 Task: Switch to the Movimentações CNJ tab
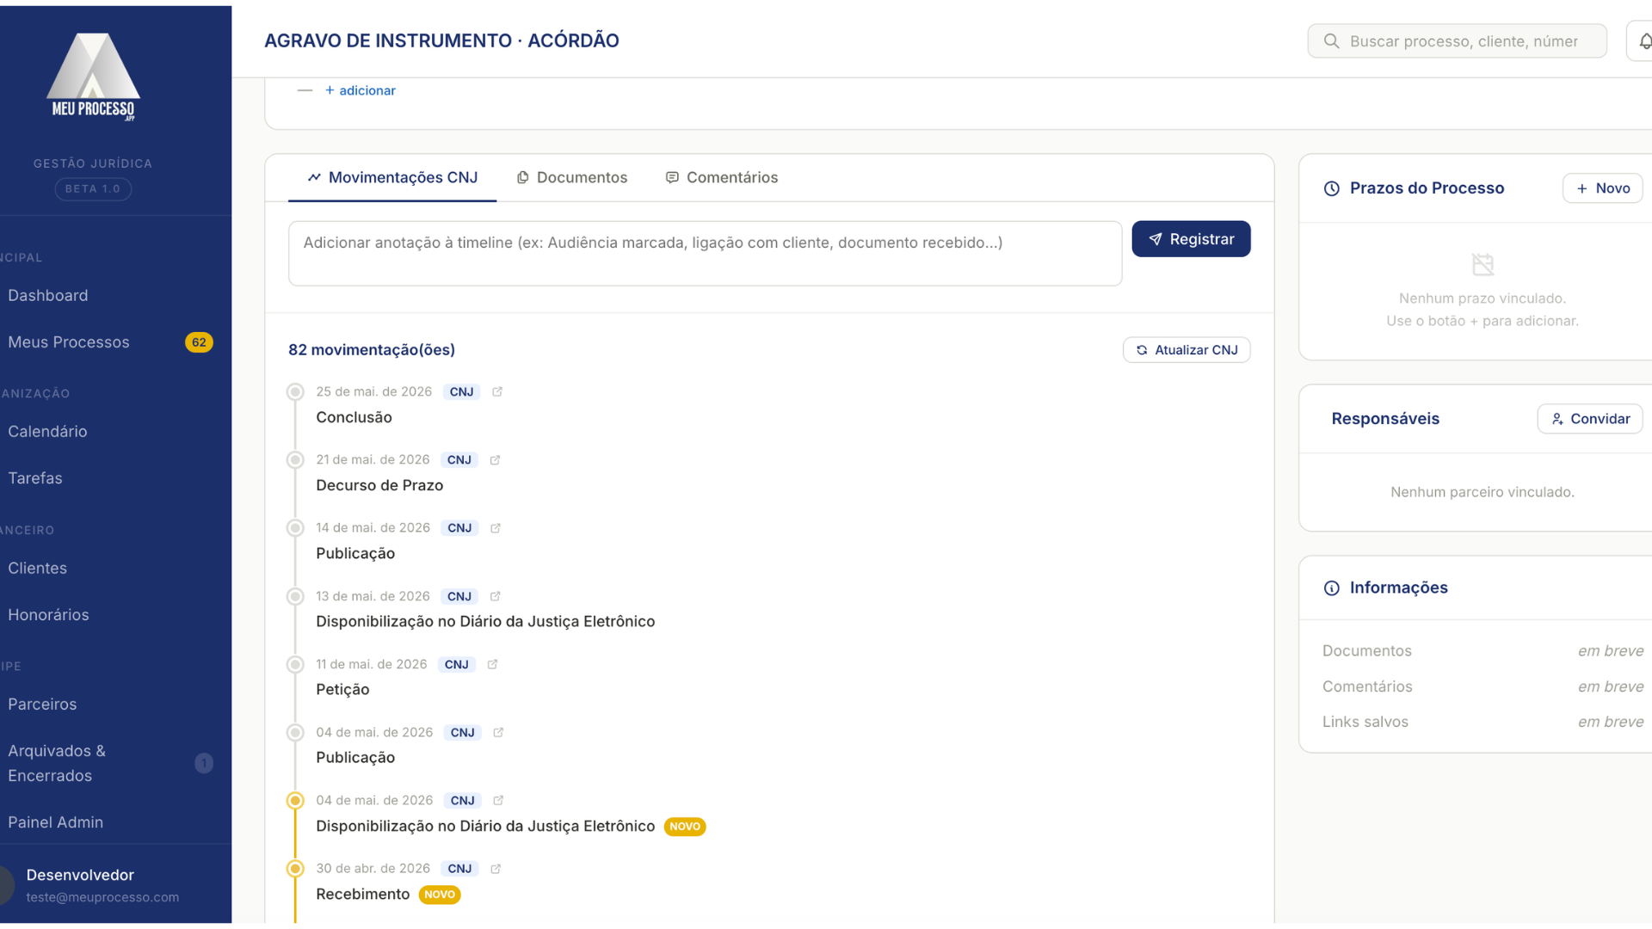(x=392, y=177)
